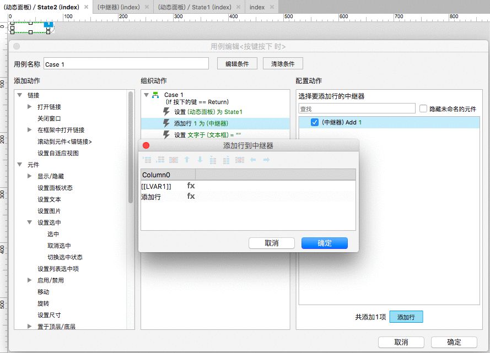Image resolution: width=490 pixels, height=353 pixels.
Task: Click the delete row icon
Action: (174, 160)
